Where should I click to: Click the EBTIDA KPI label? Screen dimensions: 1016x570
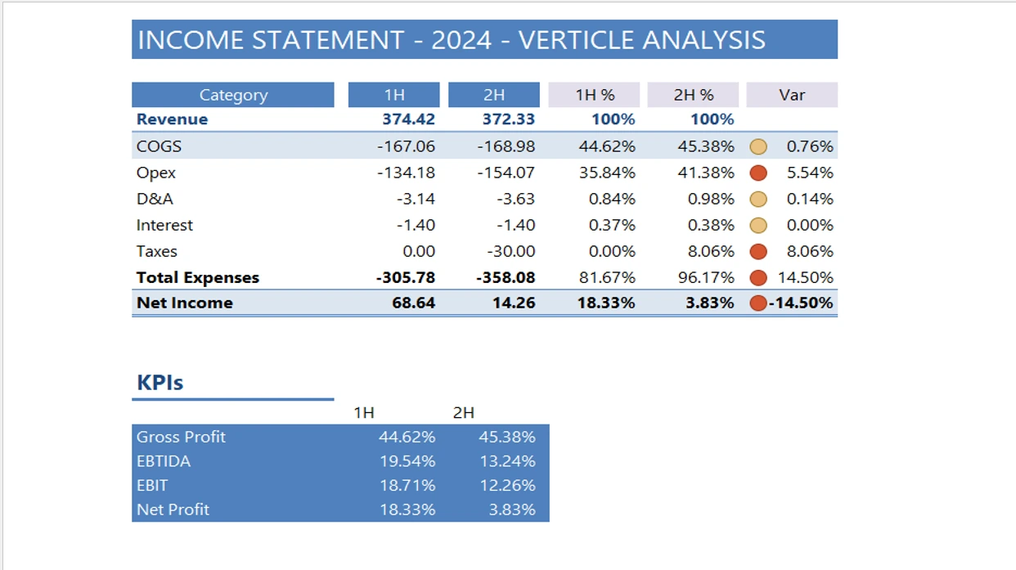point(164,461)
